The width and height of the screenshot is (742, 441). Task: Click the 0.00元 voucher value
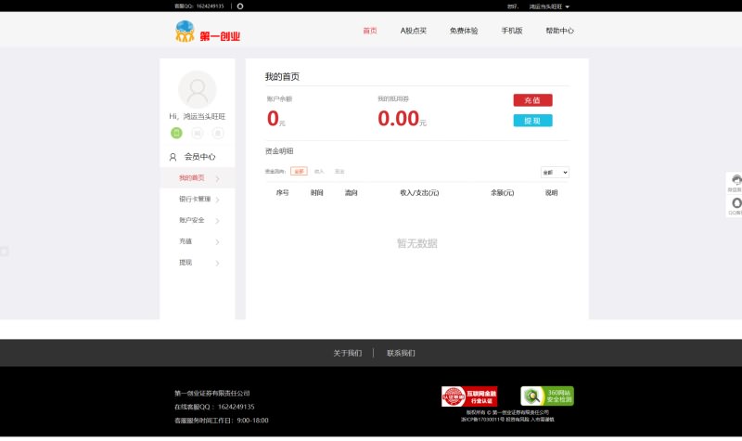point(402,119)
